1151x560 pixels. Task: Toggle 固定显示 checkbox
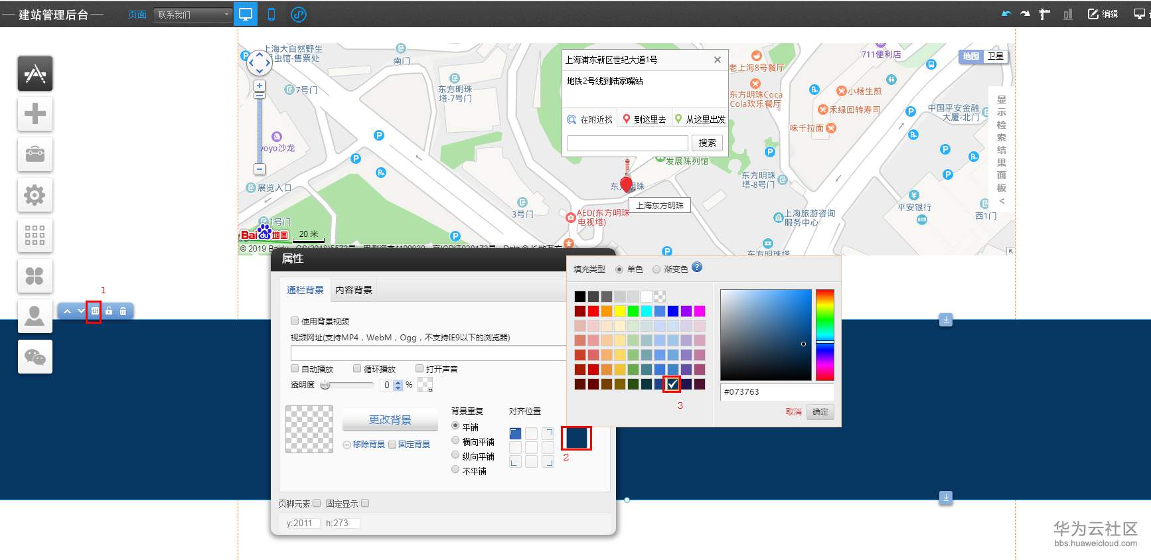pos(365,504)
